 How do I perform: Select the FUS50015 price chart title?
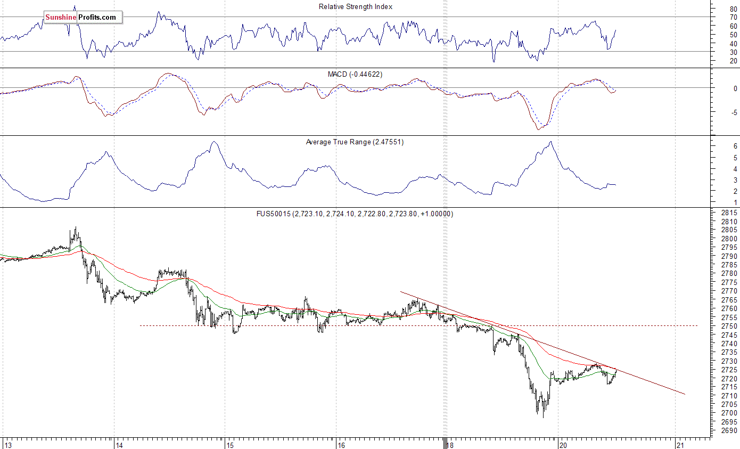(355, 214)
